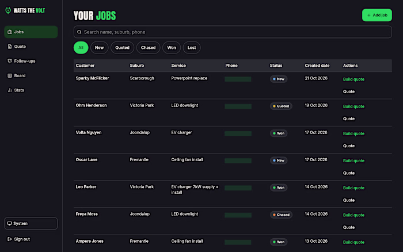Build quote for Oscar Lane

[x=353, y=161]
